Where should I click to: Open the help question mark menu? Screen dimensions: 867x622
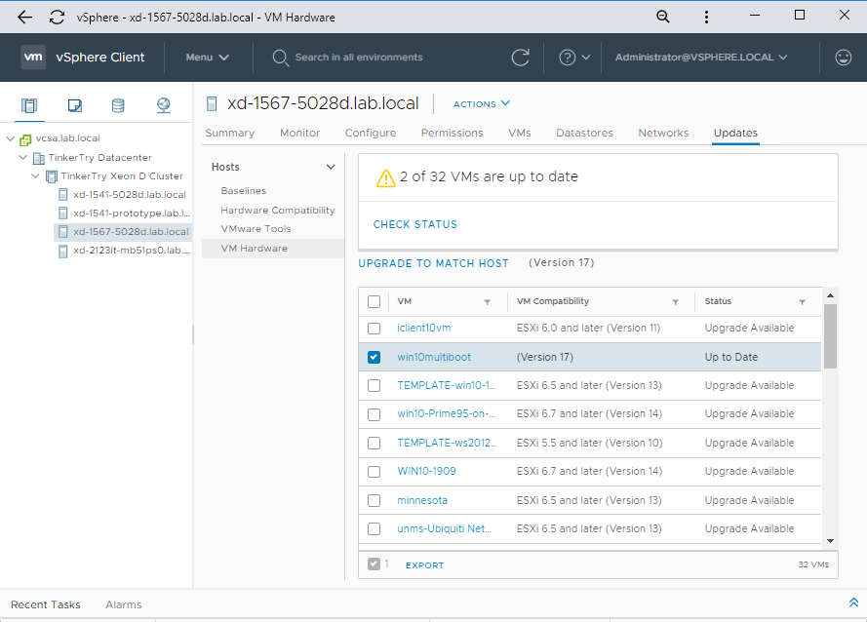(x=574, y=57)
